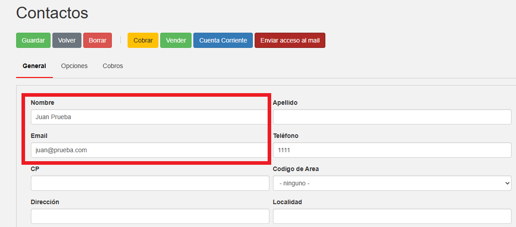The height and width of the screenshot is (227, 516).
Task: Open Cuenta Corriente
Action: point(223,40)
